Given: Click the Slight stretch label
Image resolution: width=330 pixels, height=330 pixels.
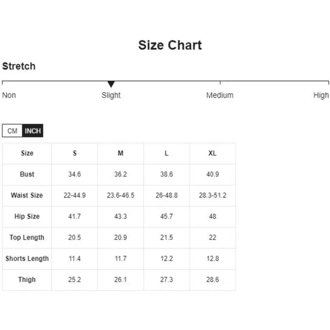Looking at the screenshot, I should pos(111,95).
